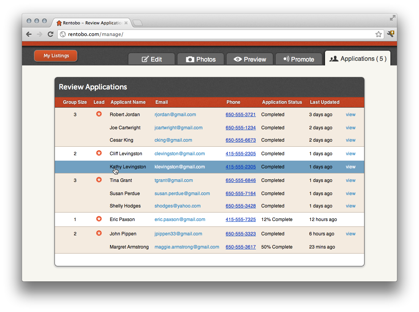The image size is (419, 312).
Task: Click the fullscreen expand arrows icon
Action: (x=393, y=18)
